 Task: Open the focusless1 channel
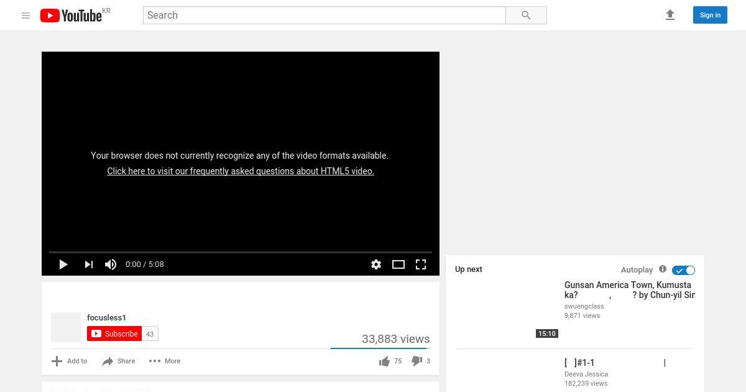coord(106,317)
